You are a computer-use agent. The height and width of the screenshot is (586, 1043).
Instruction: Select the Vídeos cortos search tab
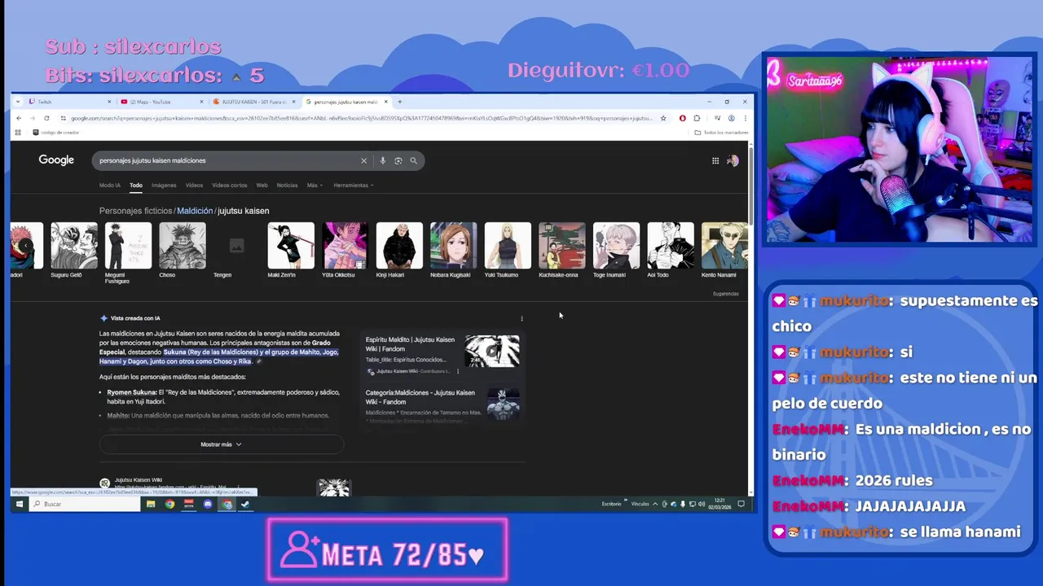point(230,186)
